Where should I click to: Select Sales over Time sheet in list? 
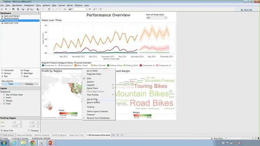point(11,23)
